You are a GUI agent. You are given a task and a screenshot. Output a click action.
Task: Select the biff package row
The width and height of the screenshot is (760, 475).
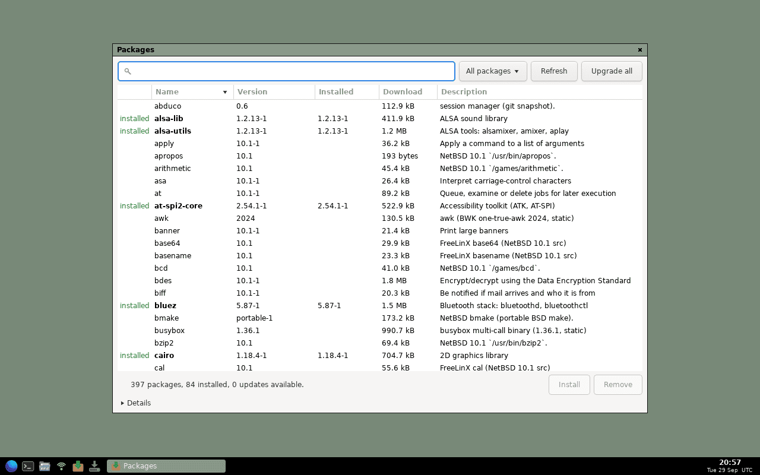tap(380, 293)
